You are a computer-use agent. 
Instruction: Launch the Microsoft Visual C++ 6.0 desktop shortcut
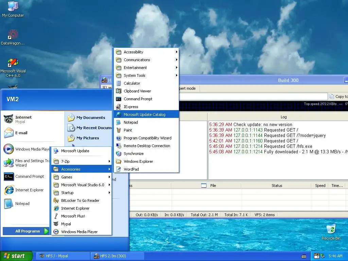click(x=13, y=68)
